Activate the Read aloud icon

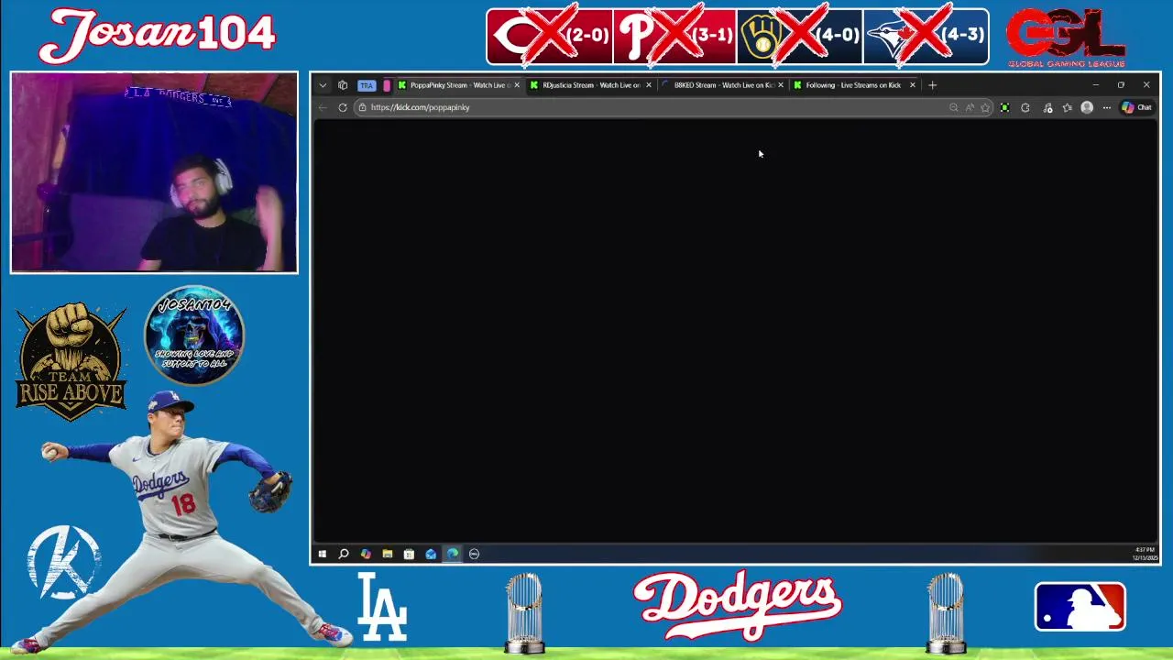coord(970,107)
